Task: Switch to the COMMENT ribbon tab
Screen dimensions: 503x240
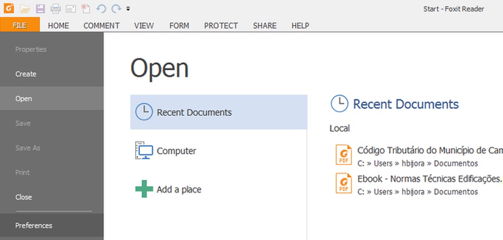Action: click(x=101, y=26)
